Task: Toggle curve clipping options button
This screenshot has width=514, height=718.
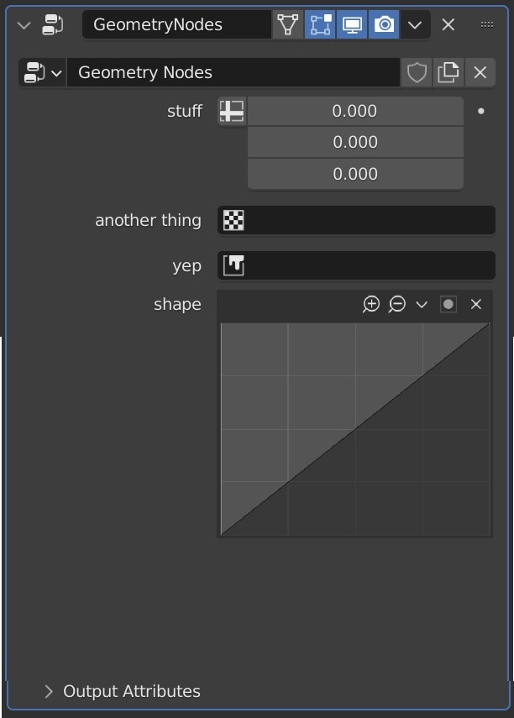Action: (448, 304)
